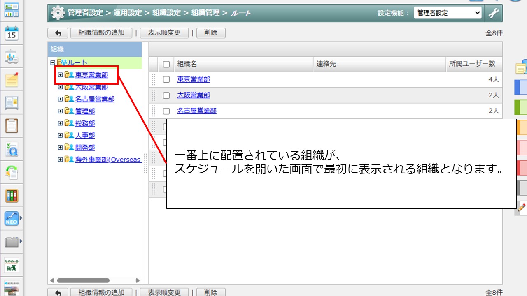Expand the 管理部 tree node

(x=60, y=111)
